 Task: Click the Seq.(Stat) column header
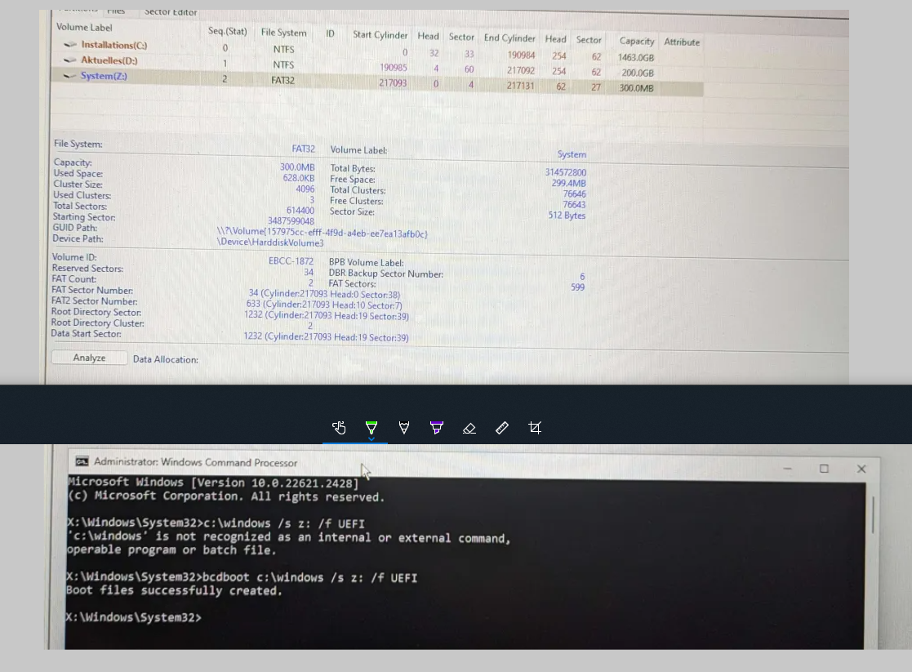click(228, 31)
